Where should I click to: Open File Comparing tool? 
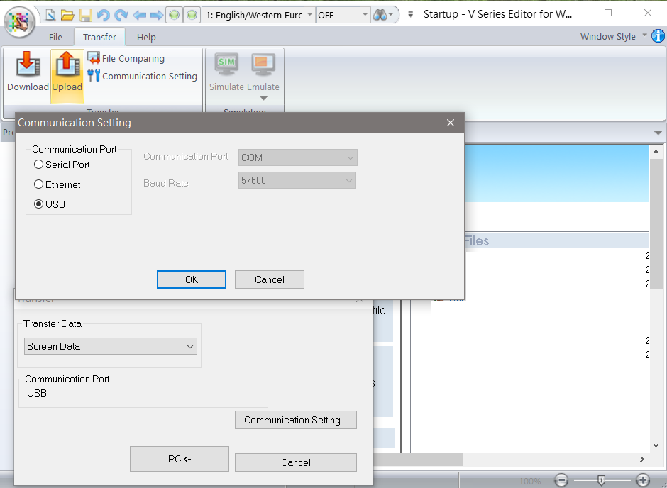(x=126, y=58)
